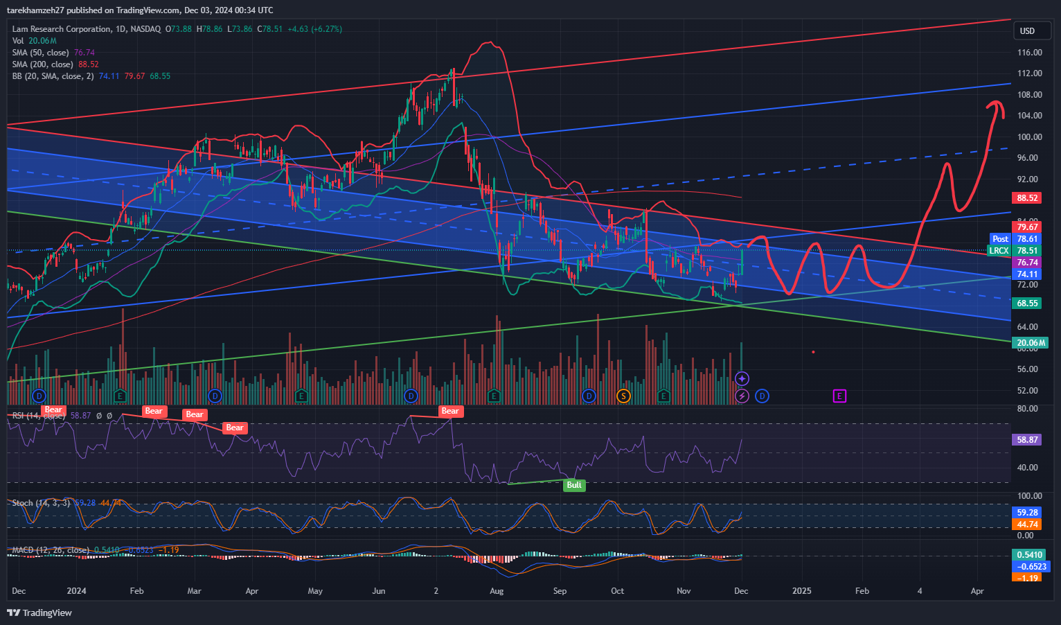Screen dimensions: 1061x625
Task: Click the earnings E marker before Feb 2024
Action: coord(120,396)
